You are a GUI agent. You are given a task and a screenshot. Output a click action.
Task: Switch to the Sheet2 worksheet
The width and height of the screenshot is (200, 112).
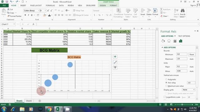click(x=29, y=101)
